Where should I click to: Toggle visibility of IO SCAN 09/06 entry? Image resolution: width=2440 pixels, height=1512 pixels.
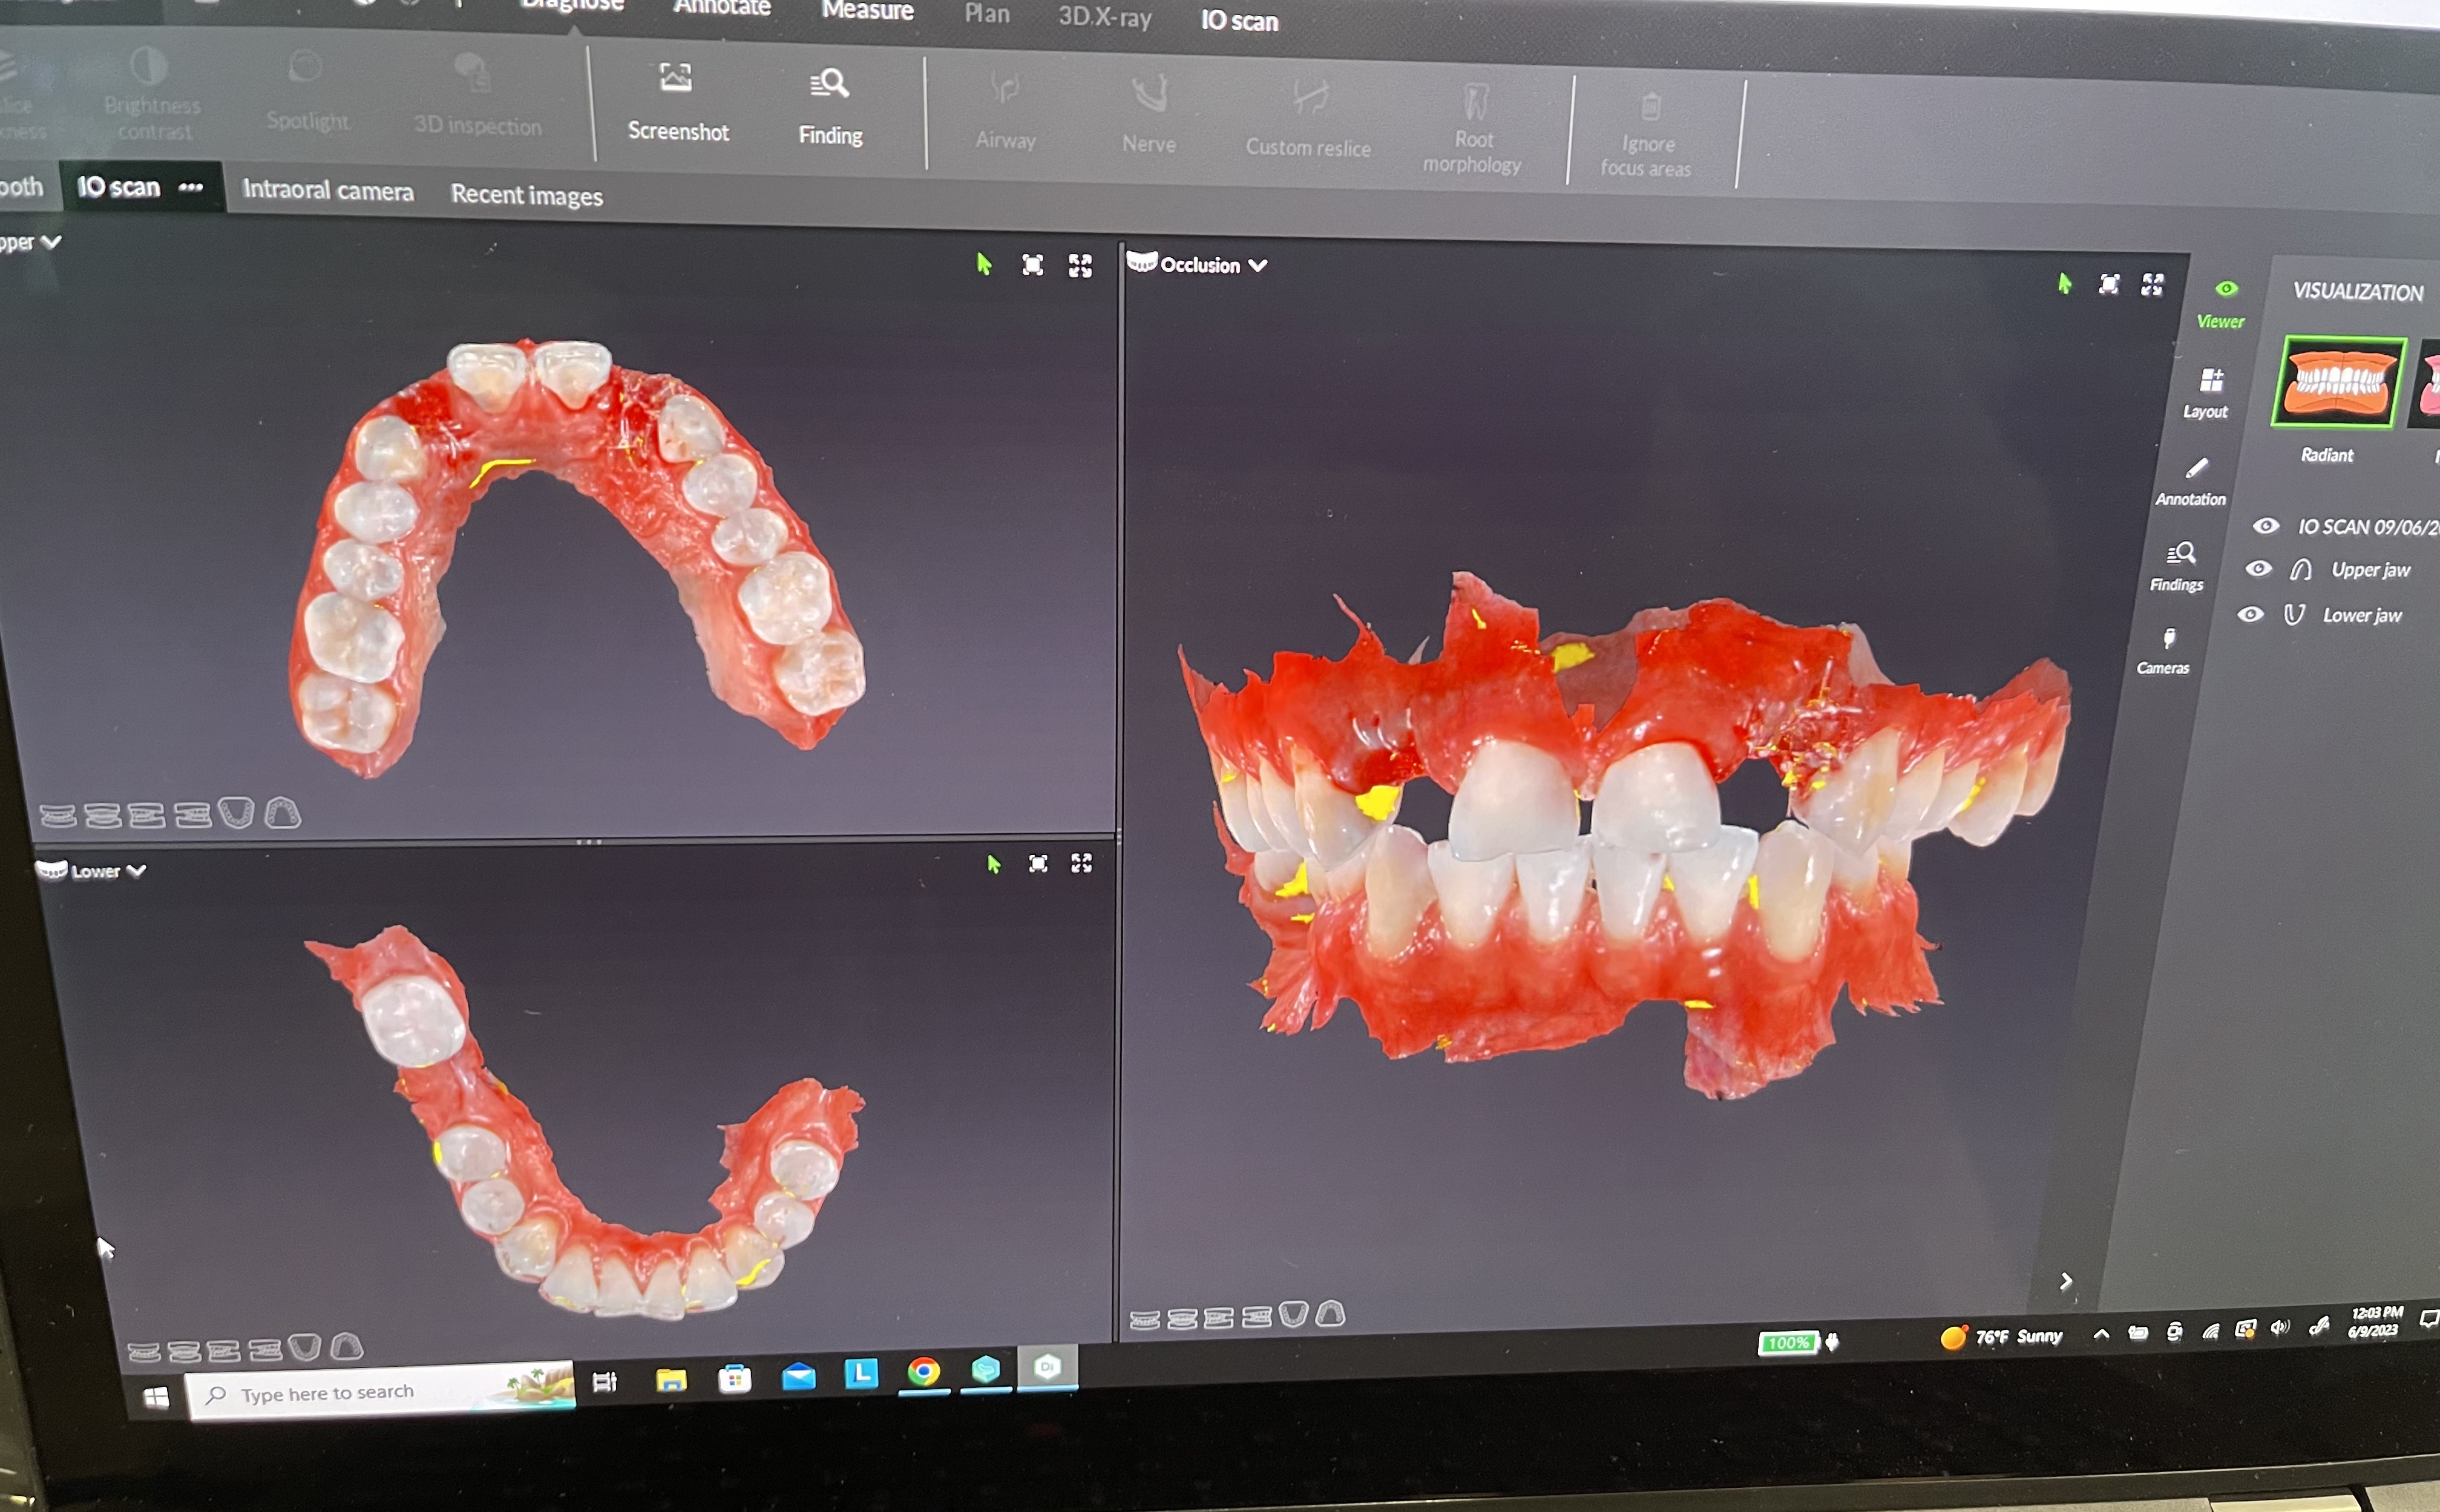coord(2266,526)
